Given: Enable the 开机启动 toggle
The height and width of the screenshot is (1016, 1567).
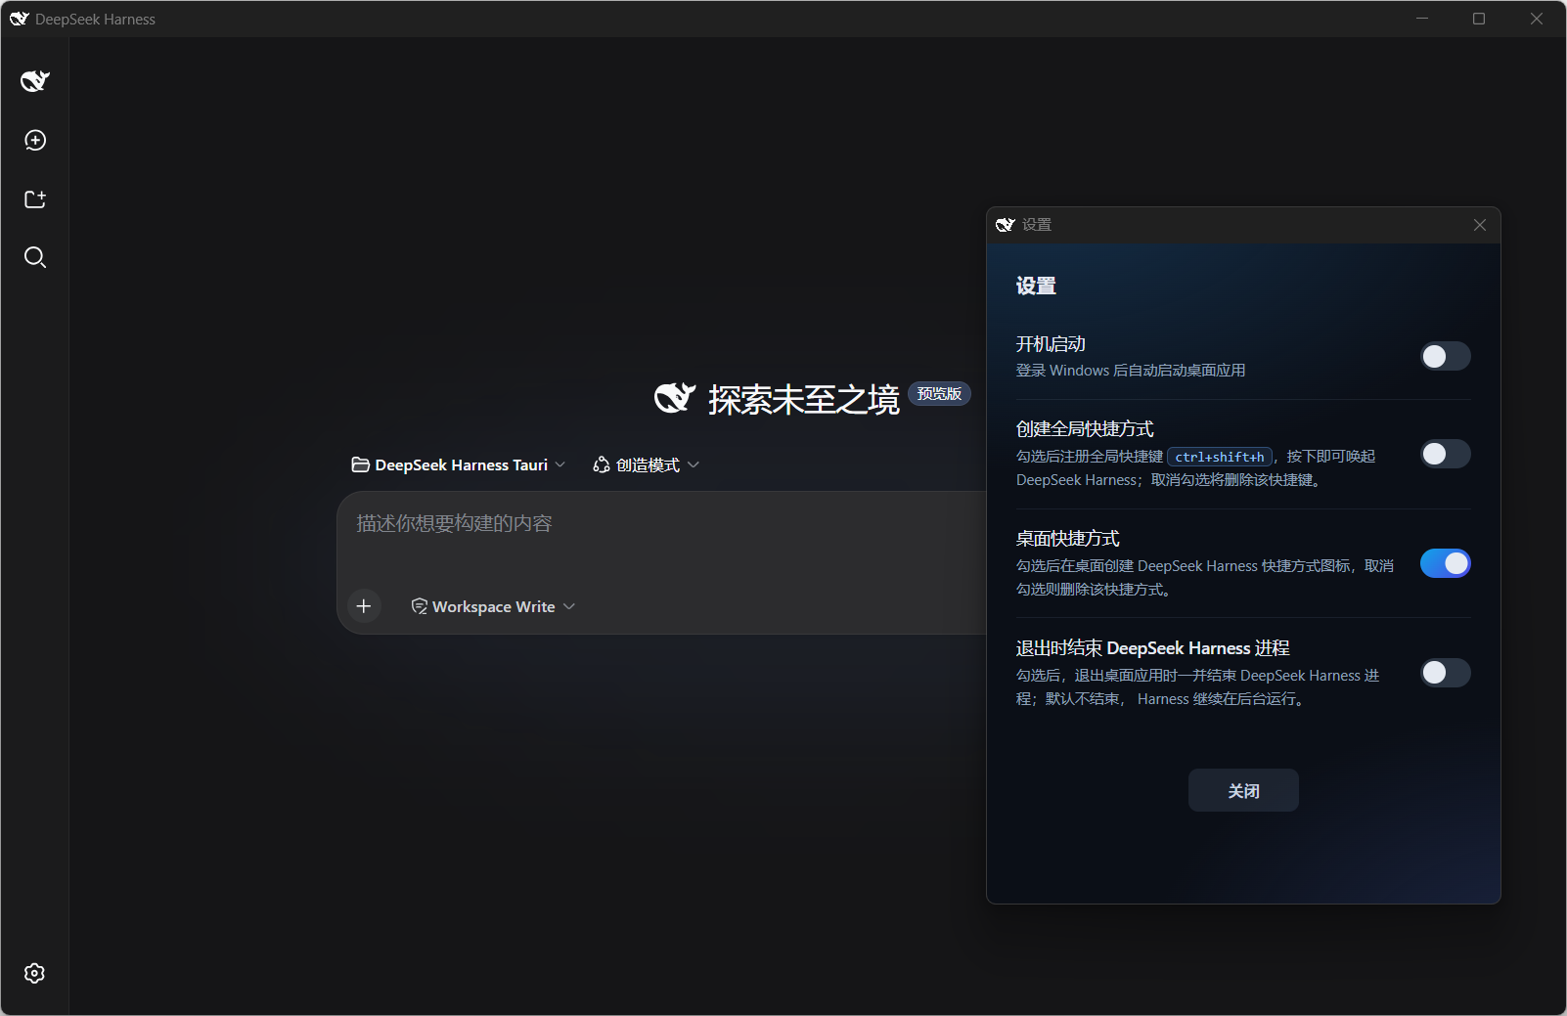Looking at the screenshot, I should (1445, 356).
